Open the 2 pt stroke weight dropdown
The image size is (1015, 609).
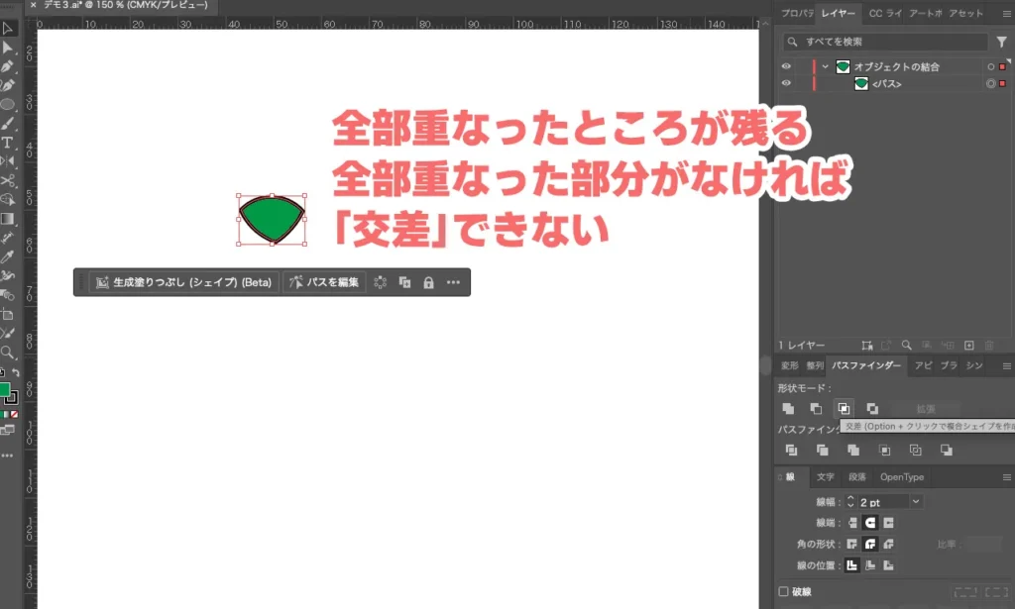pos(916,501)
